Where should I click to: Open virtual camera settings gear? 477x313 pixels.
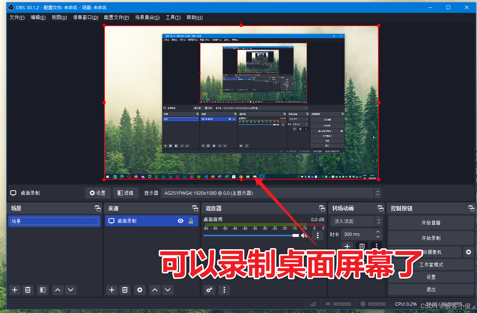[x=469, y=252]
